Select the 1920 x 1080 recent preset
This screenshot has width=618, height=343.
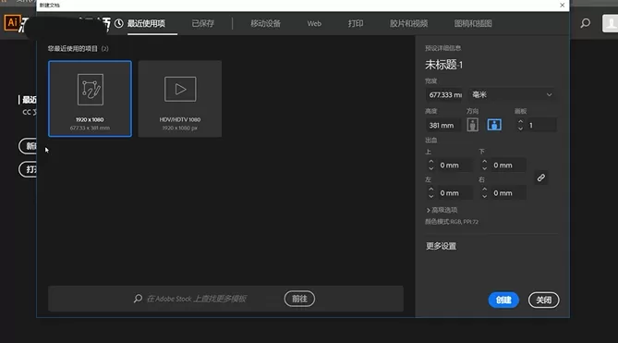pyautogui.click(x=90, y=99)
